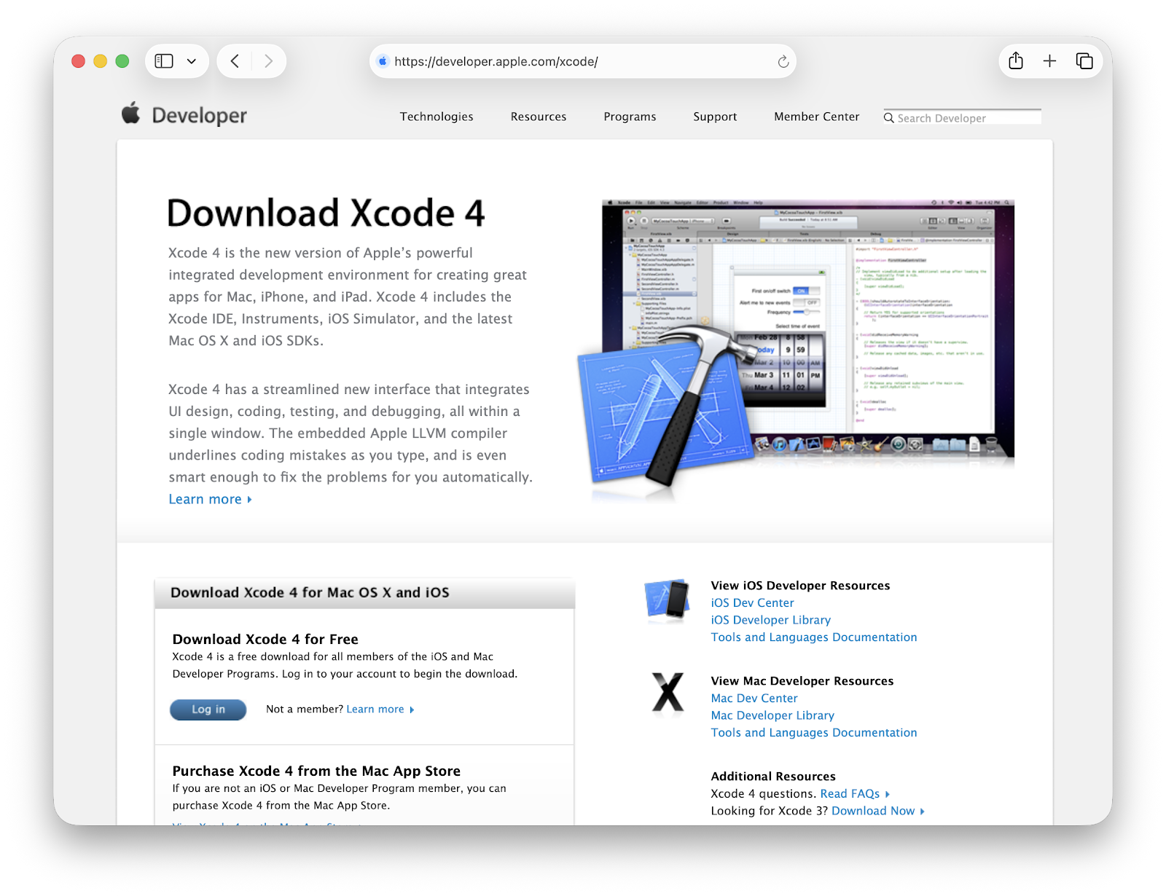Viewport: 1166px width, 896px height.
Task: Click the 'Not a member?' text
Action: point(305,710)
